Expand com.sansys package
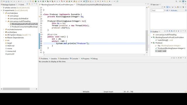This screenshot has height=105, width=187. point(6,16)
